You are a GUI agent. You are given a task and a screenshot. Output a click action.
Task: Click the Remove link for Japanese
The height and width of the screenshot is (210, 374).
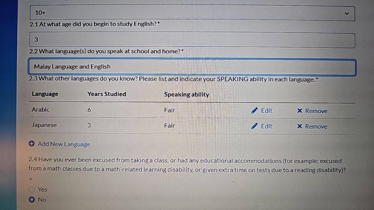(316, 127)
